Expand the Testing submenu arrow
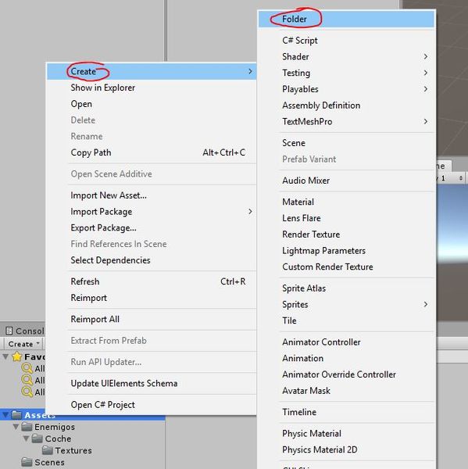This screenshot has height=469, width=468. tap(426, 73)
